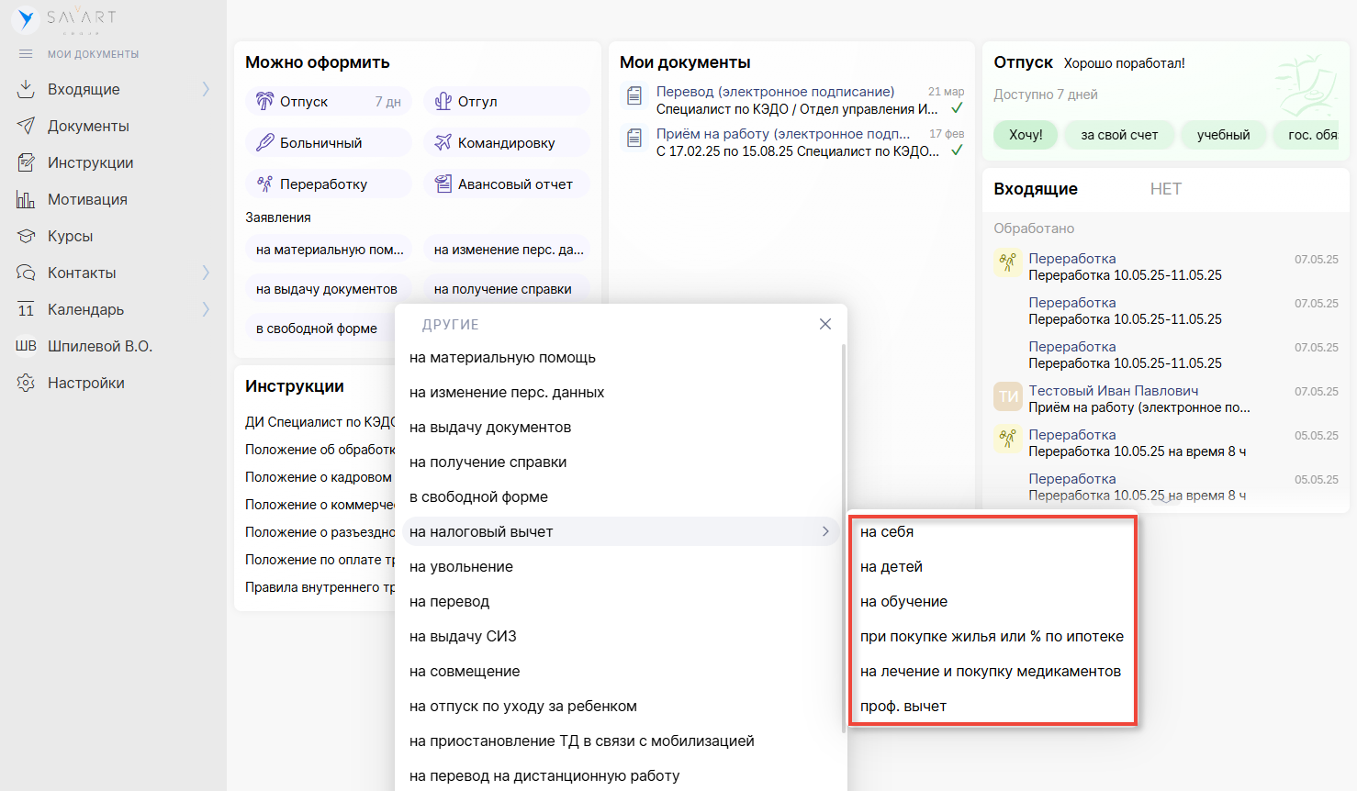
Task: Open the 'Перевод (электронное подписание)' document
Action: tap(775, 92)
